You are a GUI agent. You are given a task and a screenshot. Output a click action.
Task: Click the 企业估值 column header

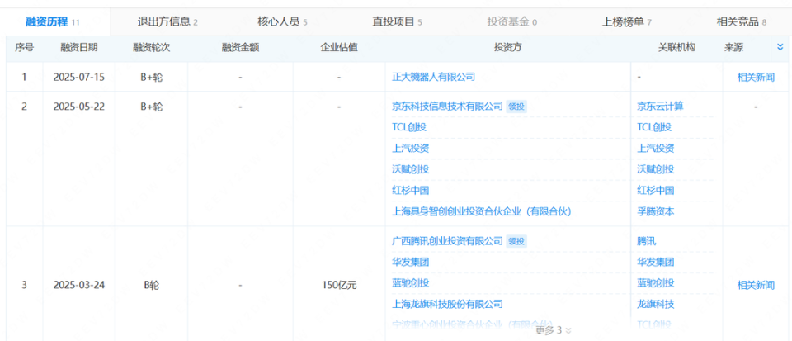coord(339,48)
